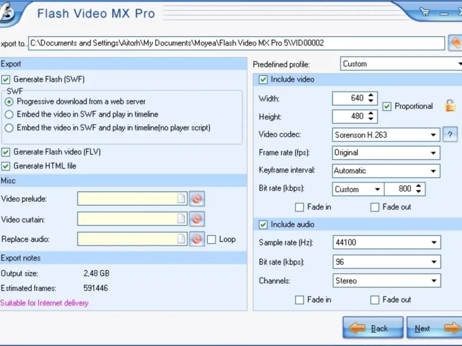Viewport: 462px width, 346px height.
Task: Open video codec help question mark
Action: [x=450, y=135]
